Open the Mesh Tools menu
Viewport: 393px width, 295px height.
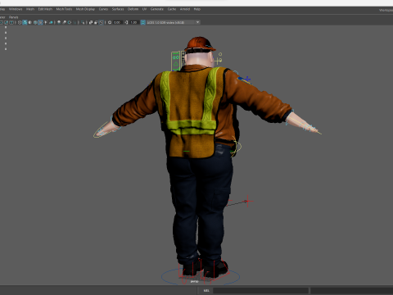(64, 9)
